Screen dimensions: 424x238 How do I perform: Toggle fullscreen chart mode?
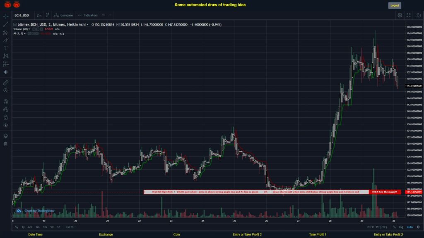409,15
